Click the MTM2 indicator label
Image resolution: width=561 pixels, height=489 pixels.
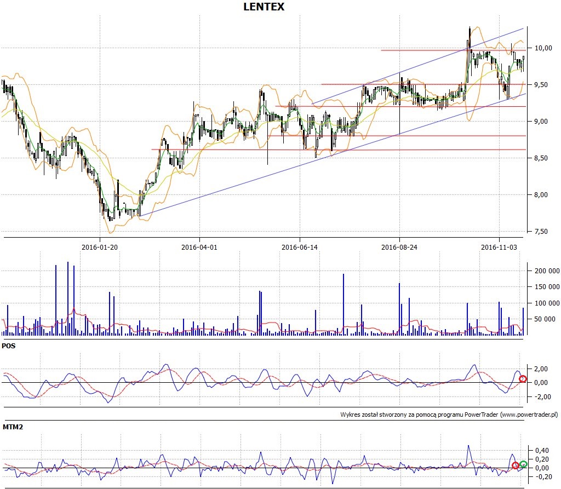[13, 427]
